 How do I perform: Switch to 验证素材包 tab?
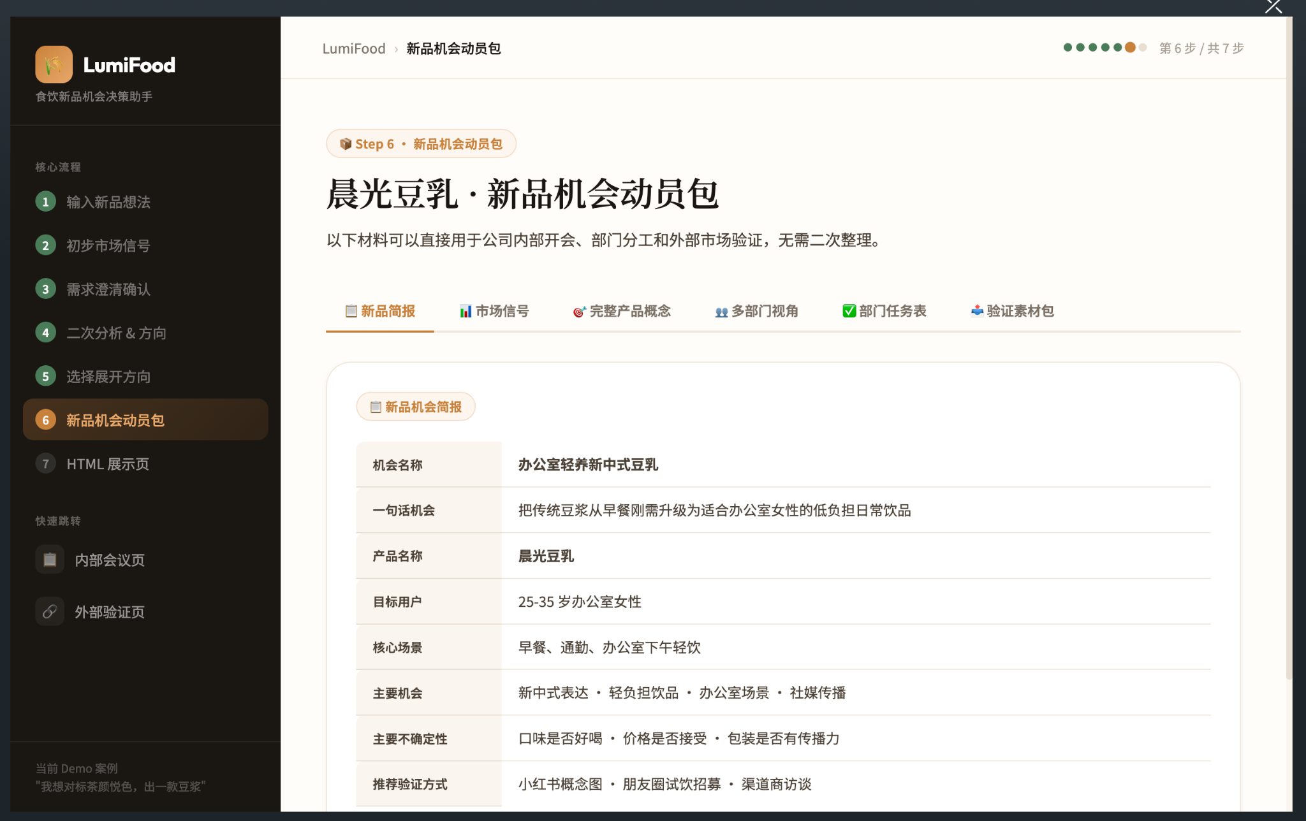1012,311
